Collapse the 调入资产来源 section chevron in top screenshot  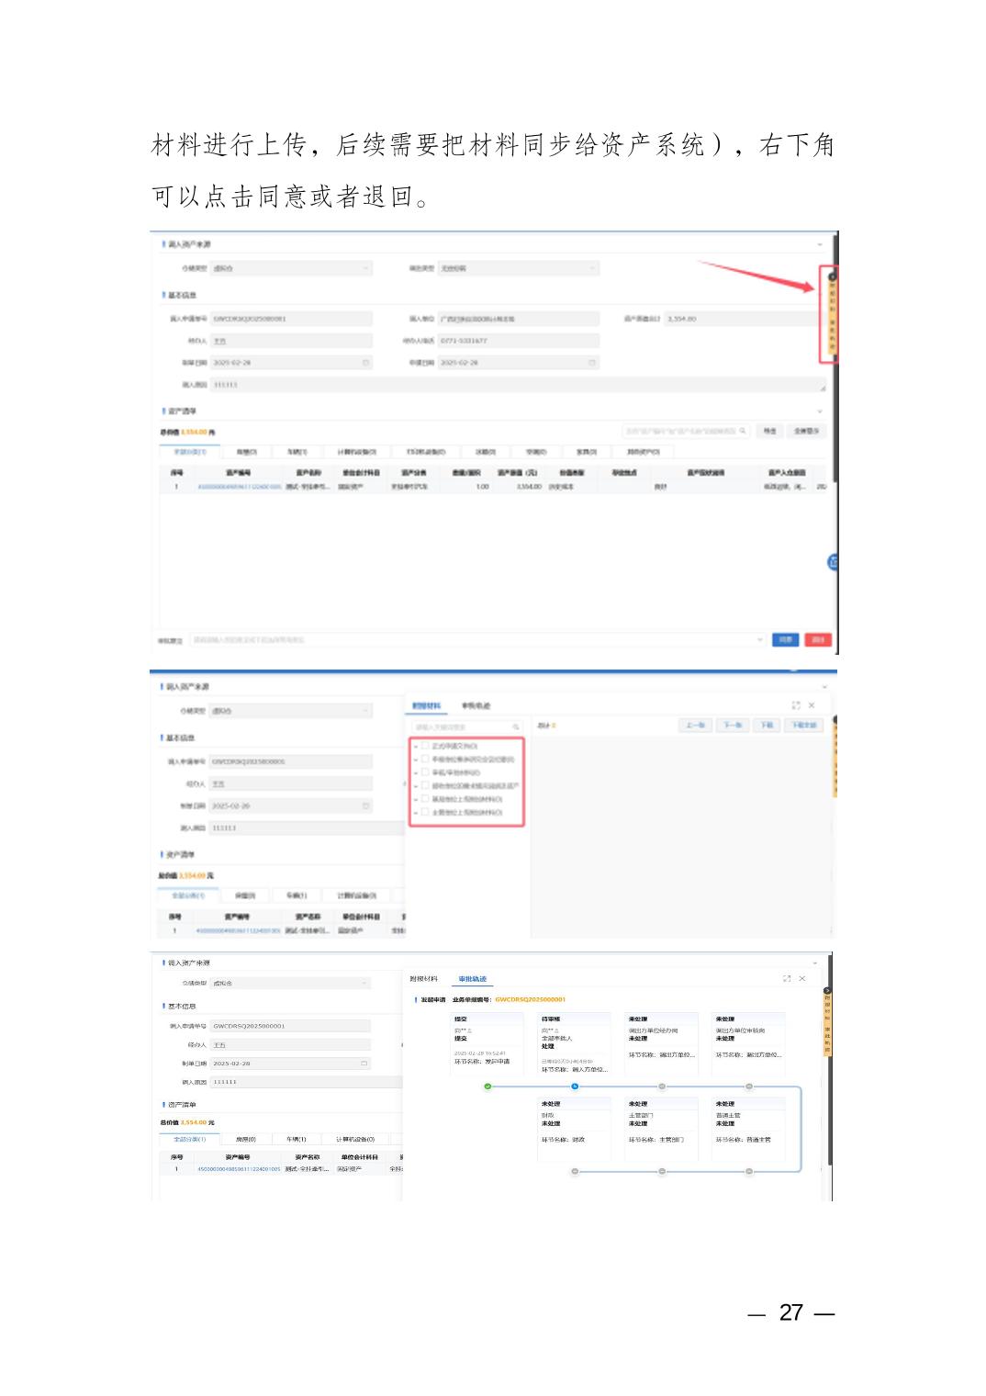[820, 244]
